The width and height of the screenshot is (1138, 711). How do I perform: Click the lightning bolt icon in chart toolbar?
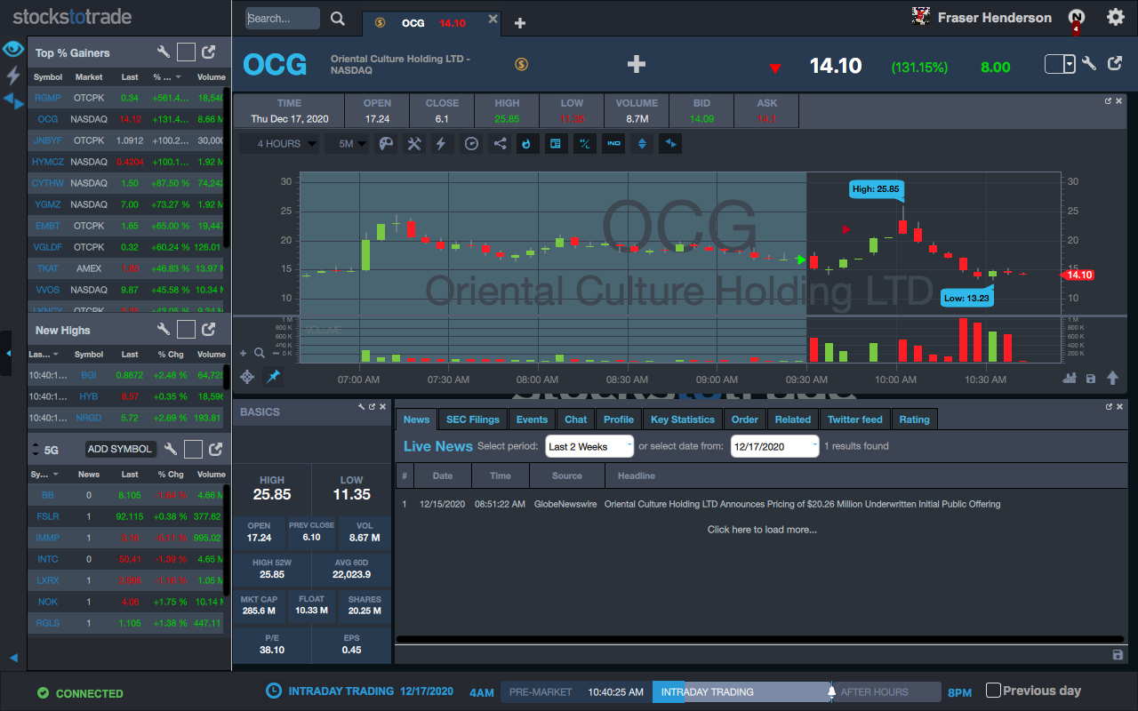click(x=441, y=144)
